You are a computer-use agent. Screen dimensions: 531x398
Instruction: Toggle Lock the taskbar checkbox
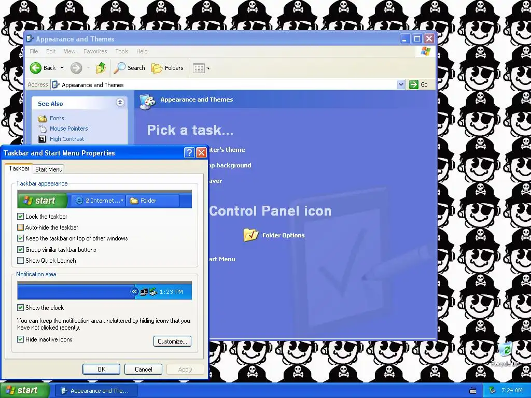pos(20,216)
